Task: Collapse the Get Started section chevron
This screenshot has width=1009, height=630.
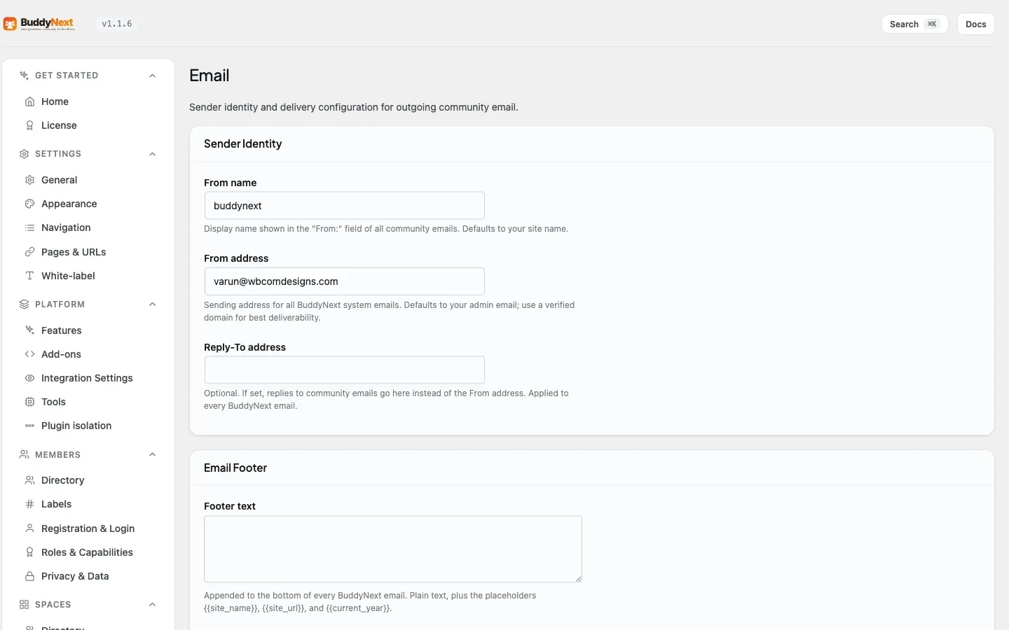Action: [x=152, y=76]
